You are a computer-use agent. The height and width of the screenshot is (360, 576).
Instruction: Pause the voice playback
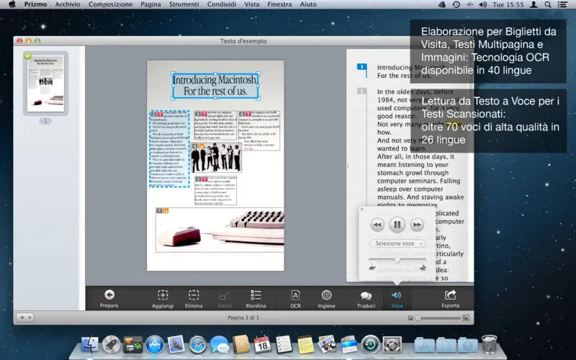click(x=397, y=225)
